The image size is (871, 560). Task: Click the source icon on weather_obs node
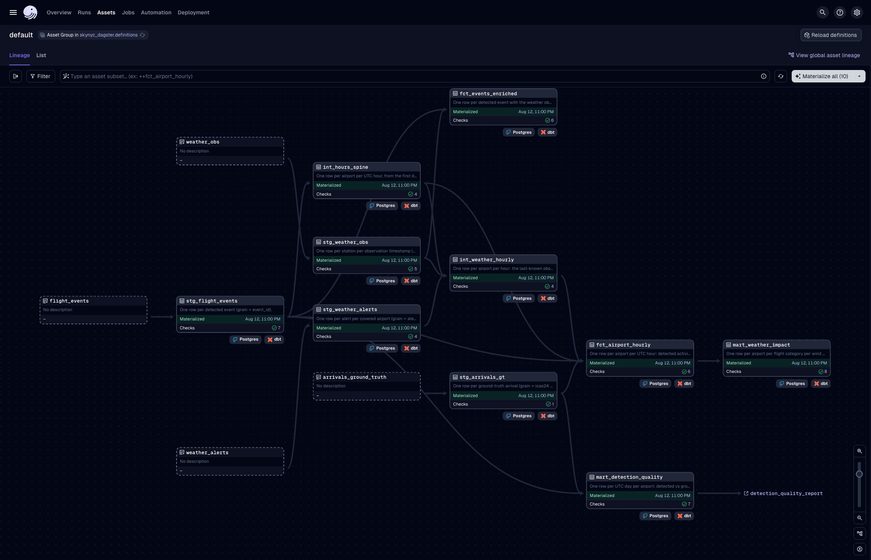182,142
